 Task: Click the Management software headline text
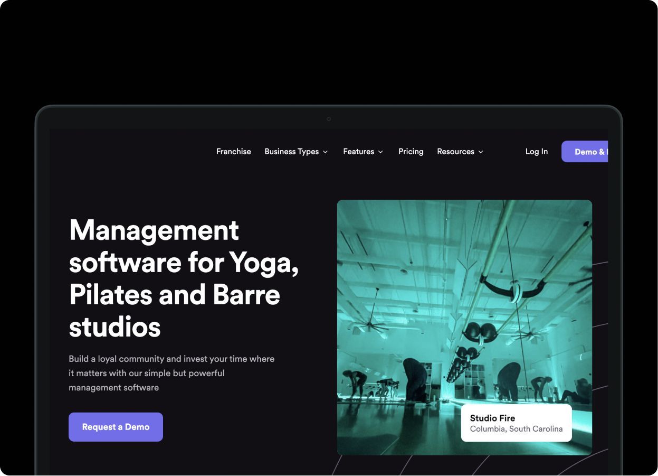click(x=184, y=278)
